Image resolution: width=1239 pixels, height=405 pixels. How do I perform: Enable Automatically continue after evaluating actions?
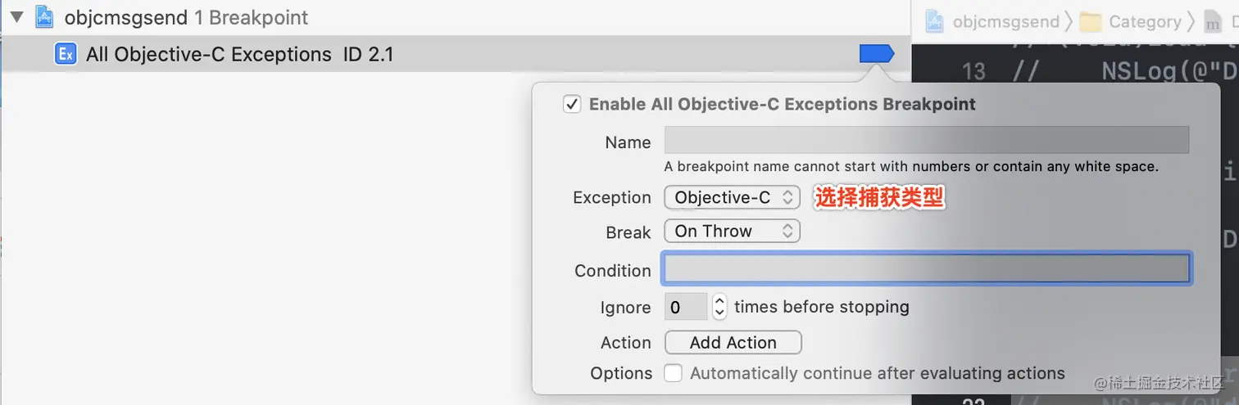(x=673, y=373)
